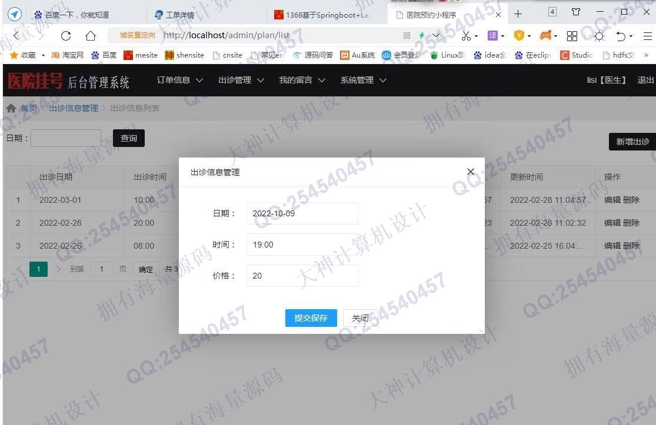
Task: Toggle the sun brightness mode icon
Action: point(599,36)
